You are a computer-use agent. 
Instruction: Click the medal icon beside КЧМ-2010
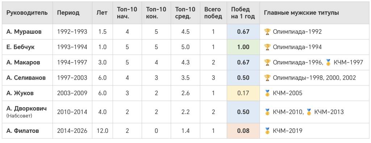point(267,112)
